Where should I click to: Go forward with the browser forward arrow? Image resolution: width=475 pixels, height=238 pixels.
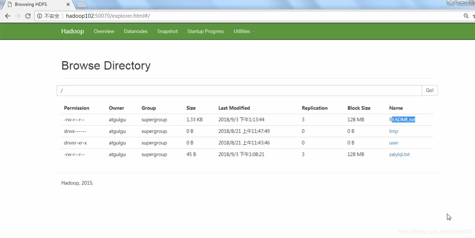(17, 16)
